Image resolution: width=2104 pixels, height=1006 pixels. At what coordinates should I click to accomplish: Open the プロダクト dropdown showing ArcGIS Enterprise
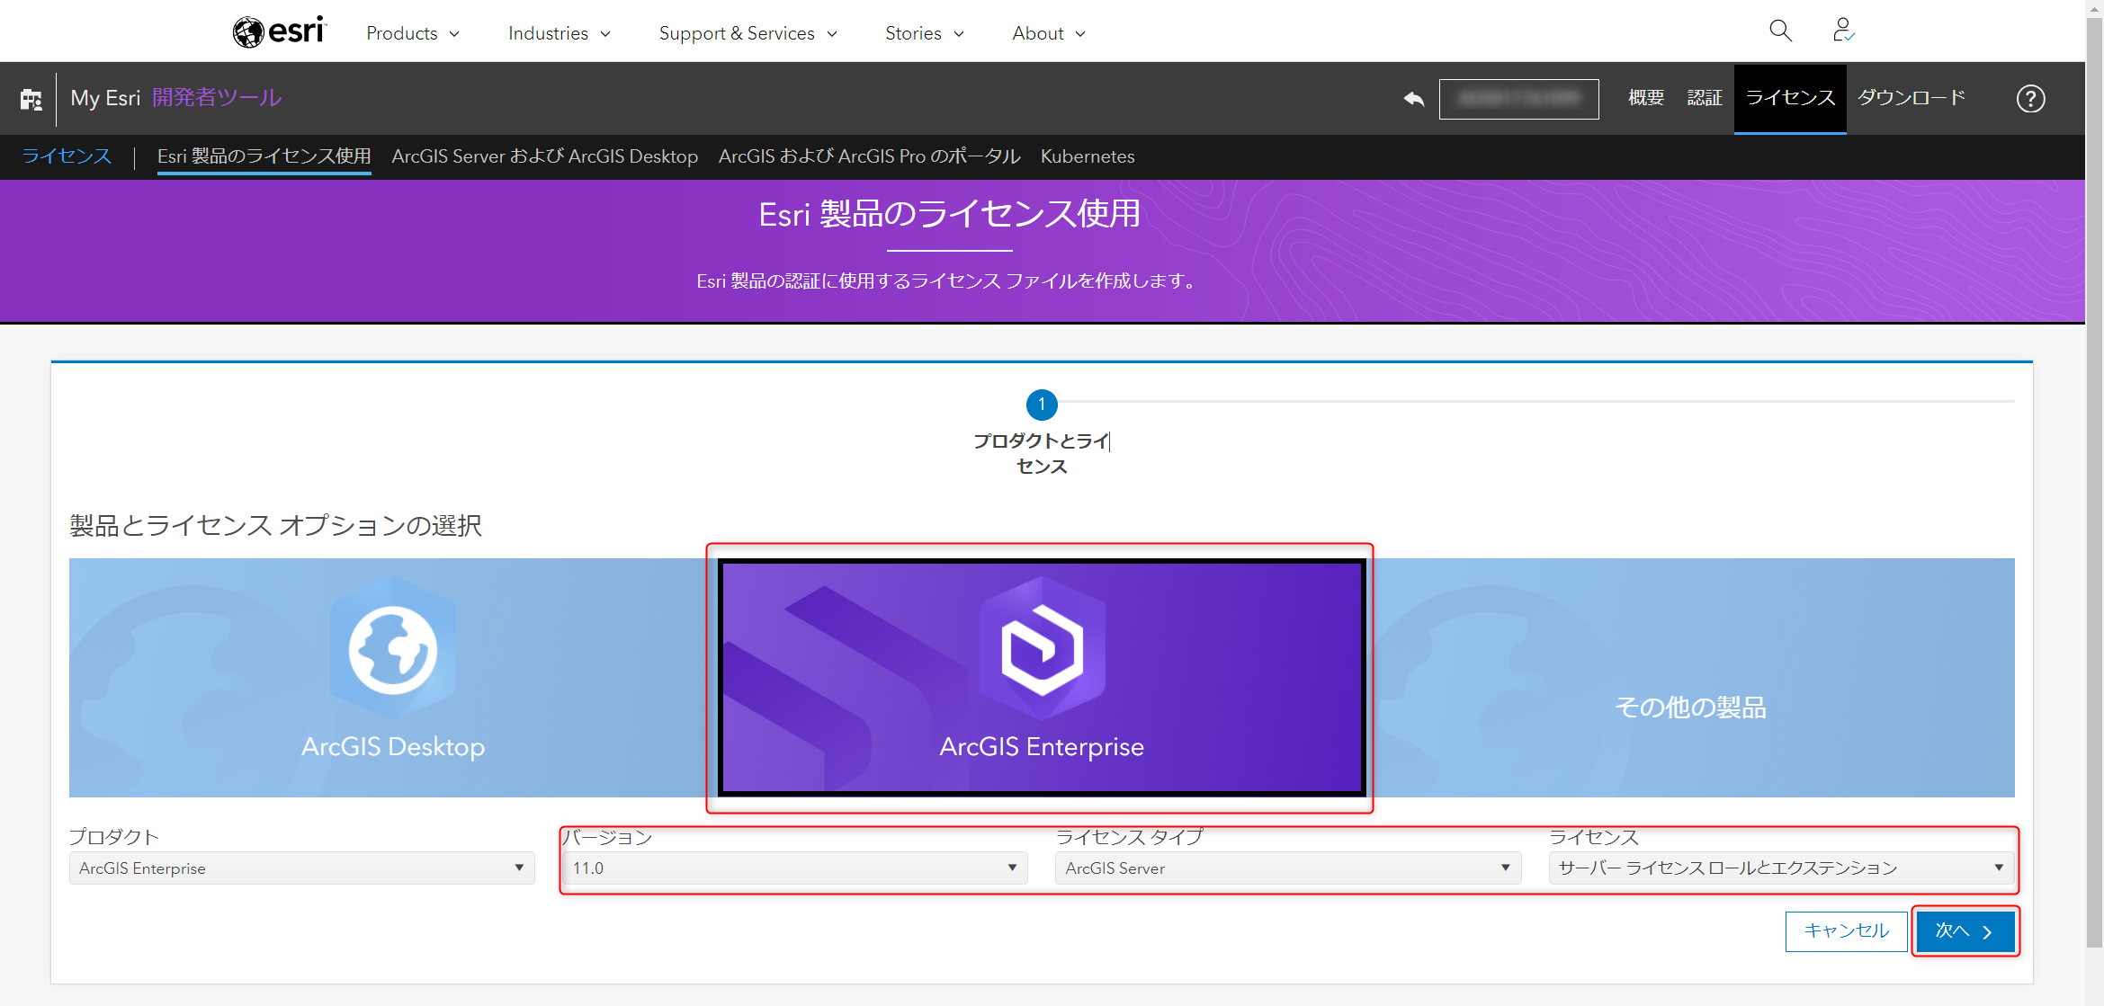[x=302, y=868]
